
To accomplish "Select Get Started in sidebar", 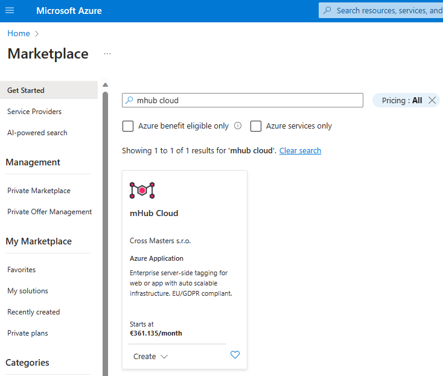I will pos(49,90).
